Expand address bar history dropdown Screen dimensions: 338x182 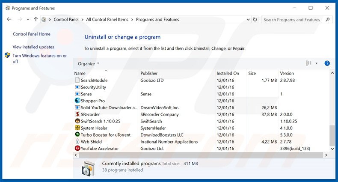point(248,19)
